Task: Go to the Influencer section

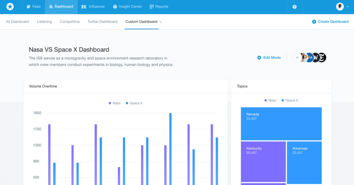Action: click(x=93, y=6)
